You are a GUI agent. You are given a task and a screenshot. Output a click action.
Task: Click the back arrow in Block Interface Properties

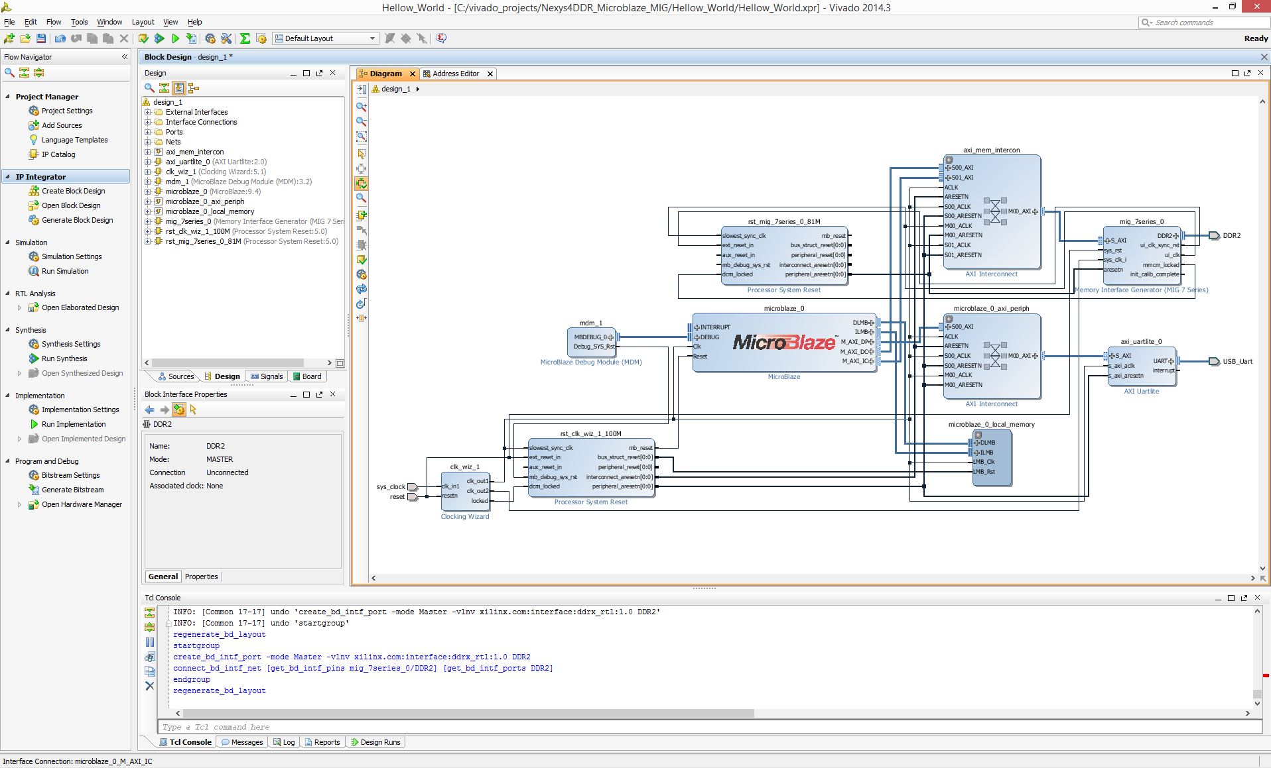click(150, 410)
